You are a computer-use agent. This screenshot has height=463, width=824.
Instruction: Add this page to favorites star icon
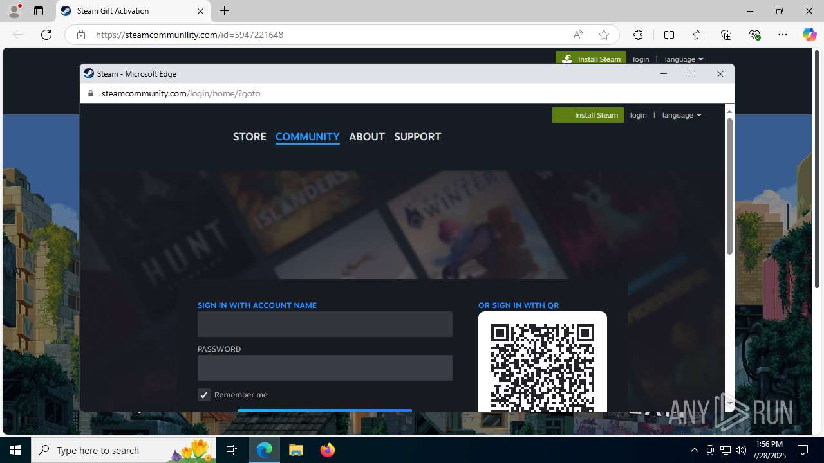point(603,35)
